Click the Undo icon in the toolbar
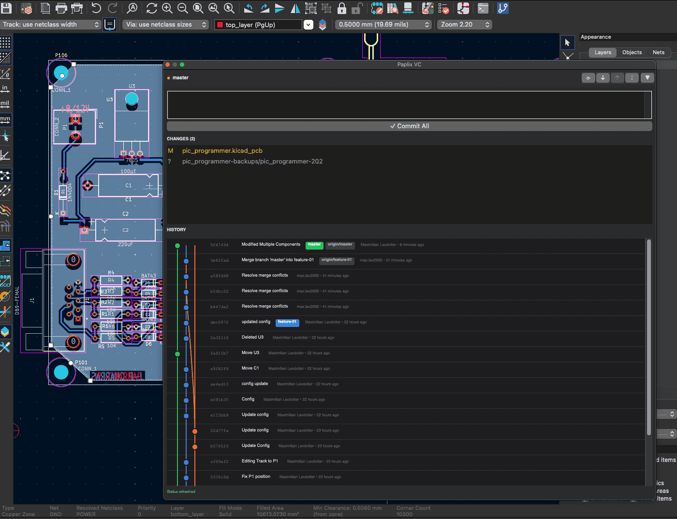677x519 pixels. pos(96,8)
